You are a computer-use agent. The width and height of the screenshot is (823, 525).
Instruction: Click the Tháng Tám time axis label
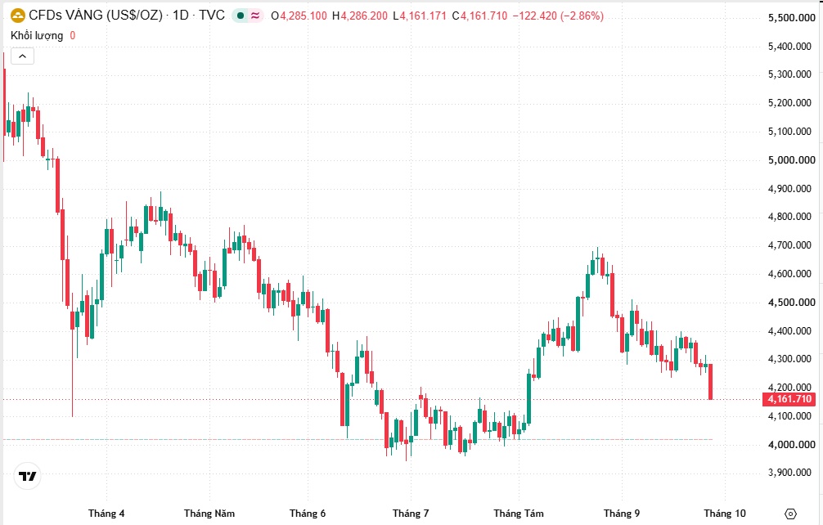pos(519,514)
